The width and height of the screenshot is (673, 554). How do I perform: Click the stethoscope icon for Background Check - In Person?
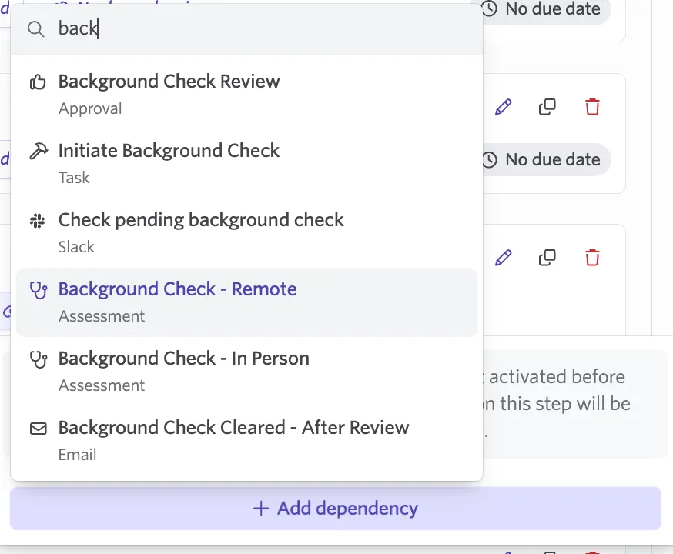pos(39,359)
